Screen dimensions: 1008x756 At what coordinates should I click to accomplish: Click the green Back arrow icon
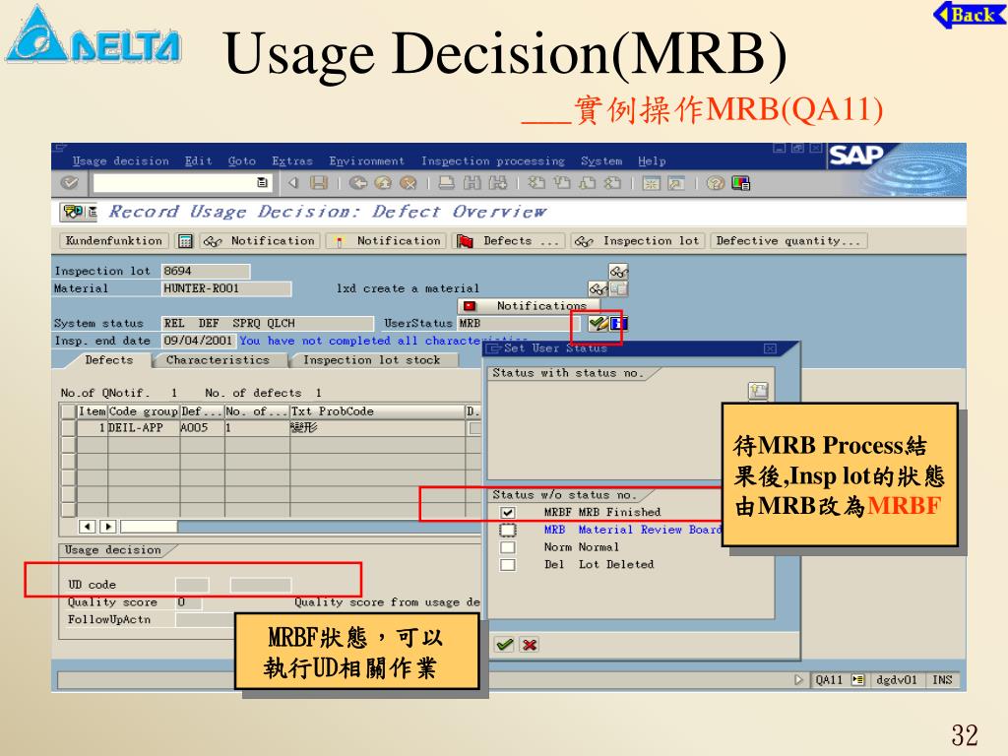tap(358, 183)
